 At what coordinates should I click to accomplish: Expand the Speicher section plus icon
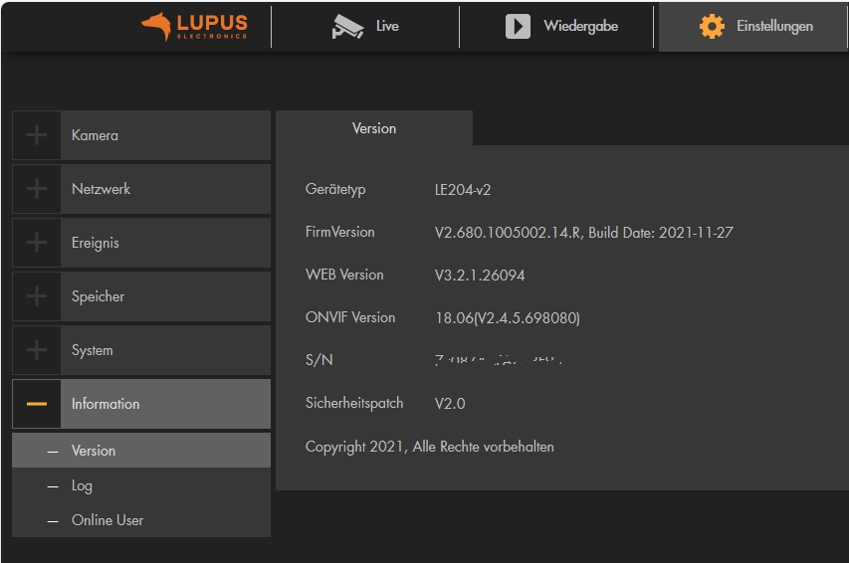click(37, 296)
